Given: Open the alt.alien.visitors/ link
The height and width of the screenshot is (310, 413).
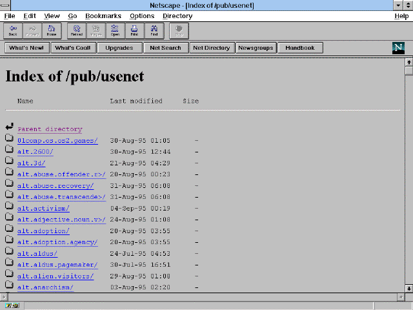Looking at the screenshot, I should pos(55,276).
